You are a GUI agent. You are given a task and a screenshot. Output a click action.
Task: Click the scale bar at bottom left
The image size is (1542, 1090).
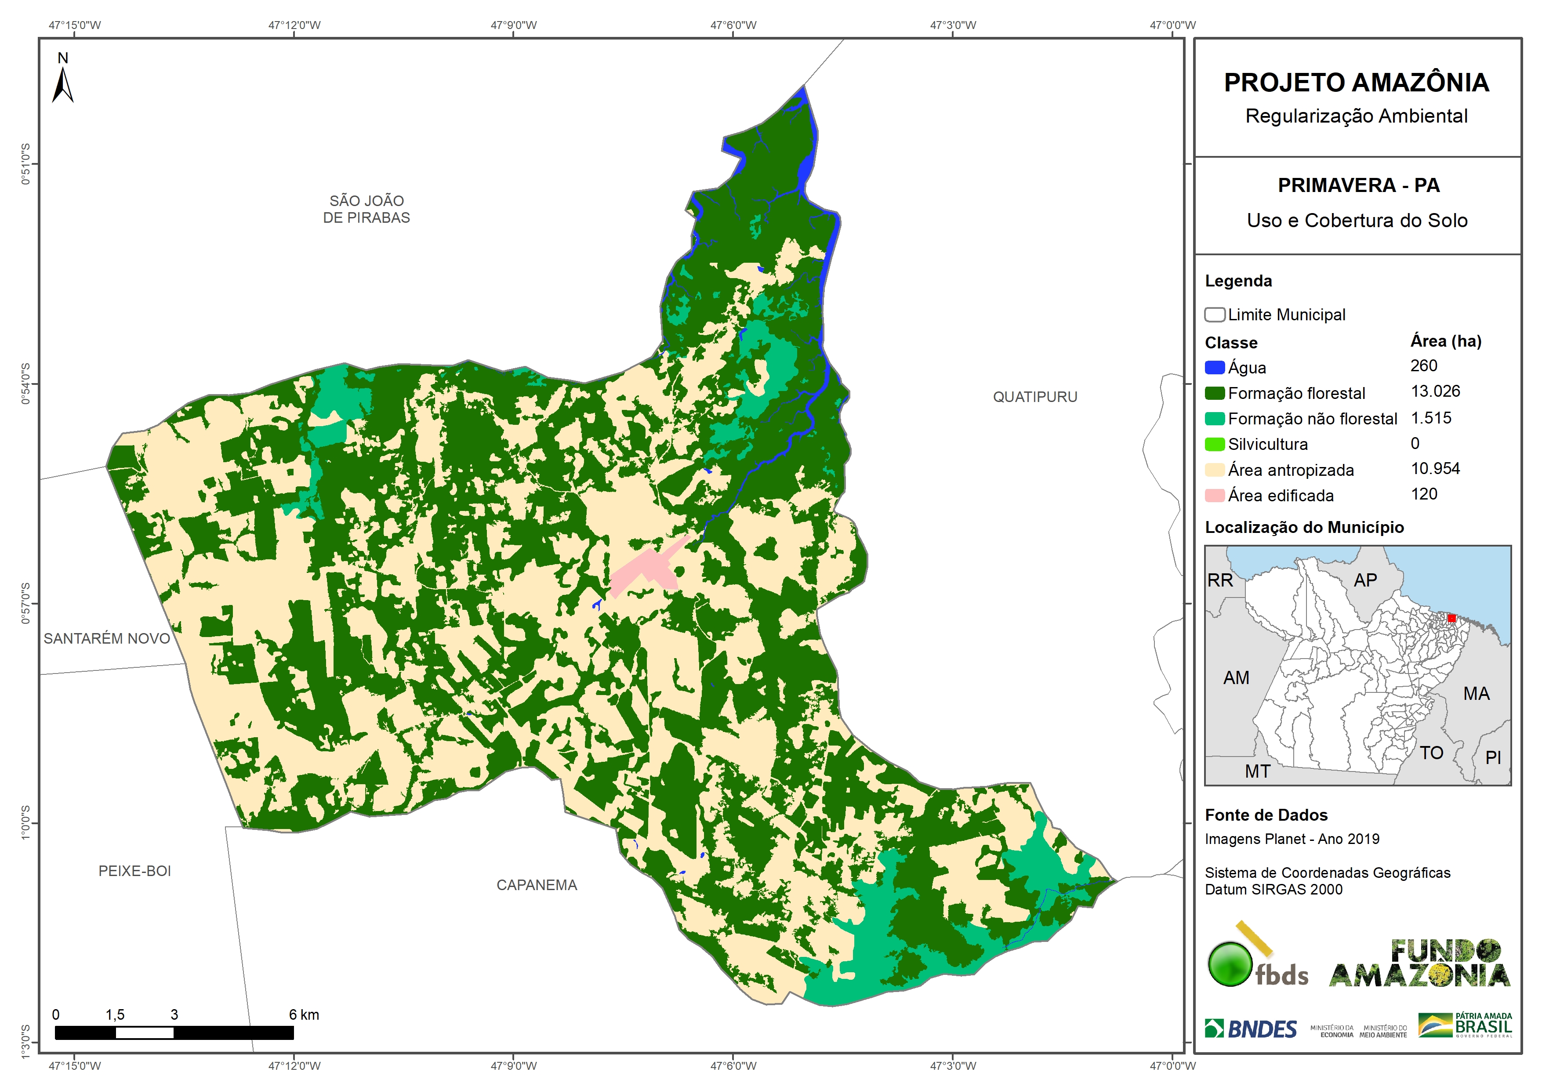pos(174,1033)
